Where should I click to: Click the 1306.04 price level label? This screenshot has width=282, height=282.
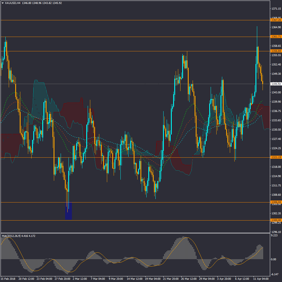tap(276, 202)
